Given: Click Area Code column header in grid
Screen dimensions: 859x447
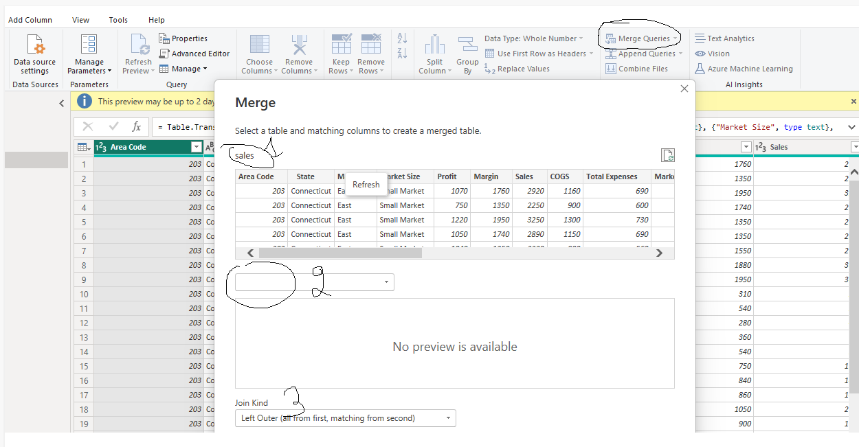Looking at the screenshot, I should pyautogui.click(x=142, y=147).
